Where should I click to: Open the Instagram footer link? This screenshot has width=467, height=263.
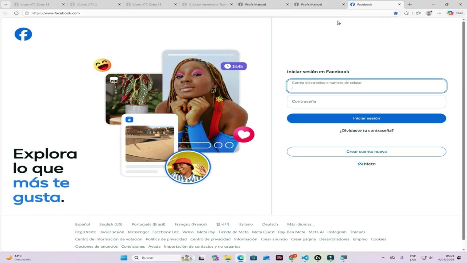tap(337, 232)
